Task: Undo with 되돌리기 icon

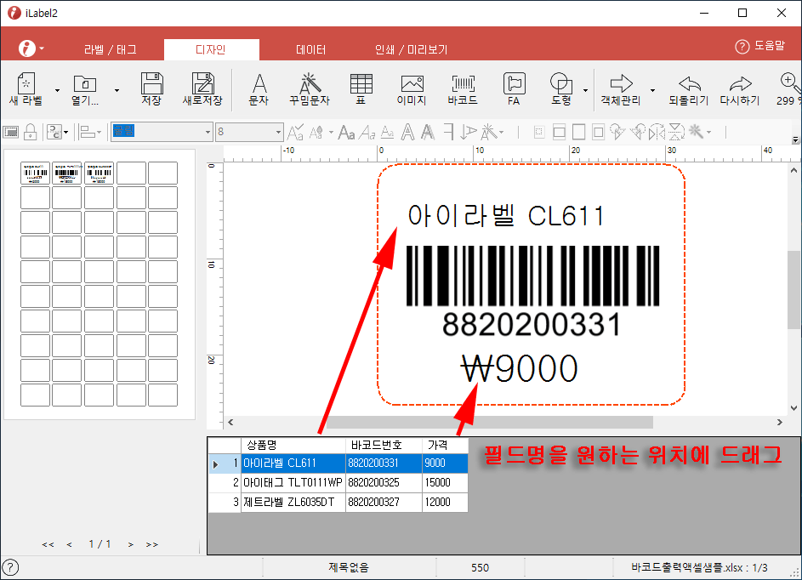Action: (x=689, y=89)
